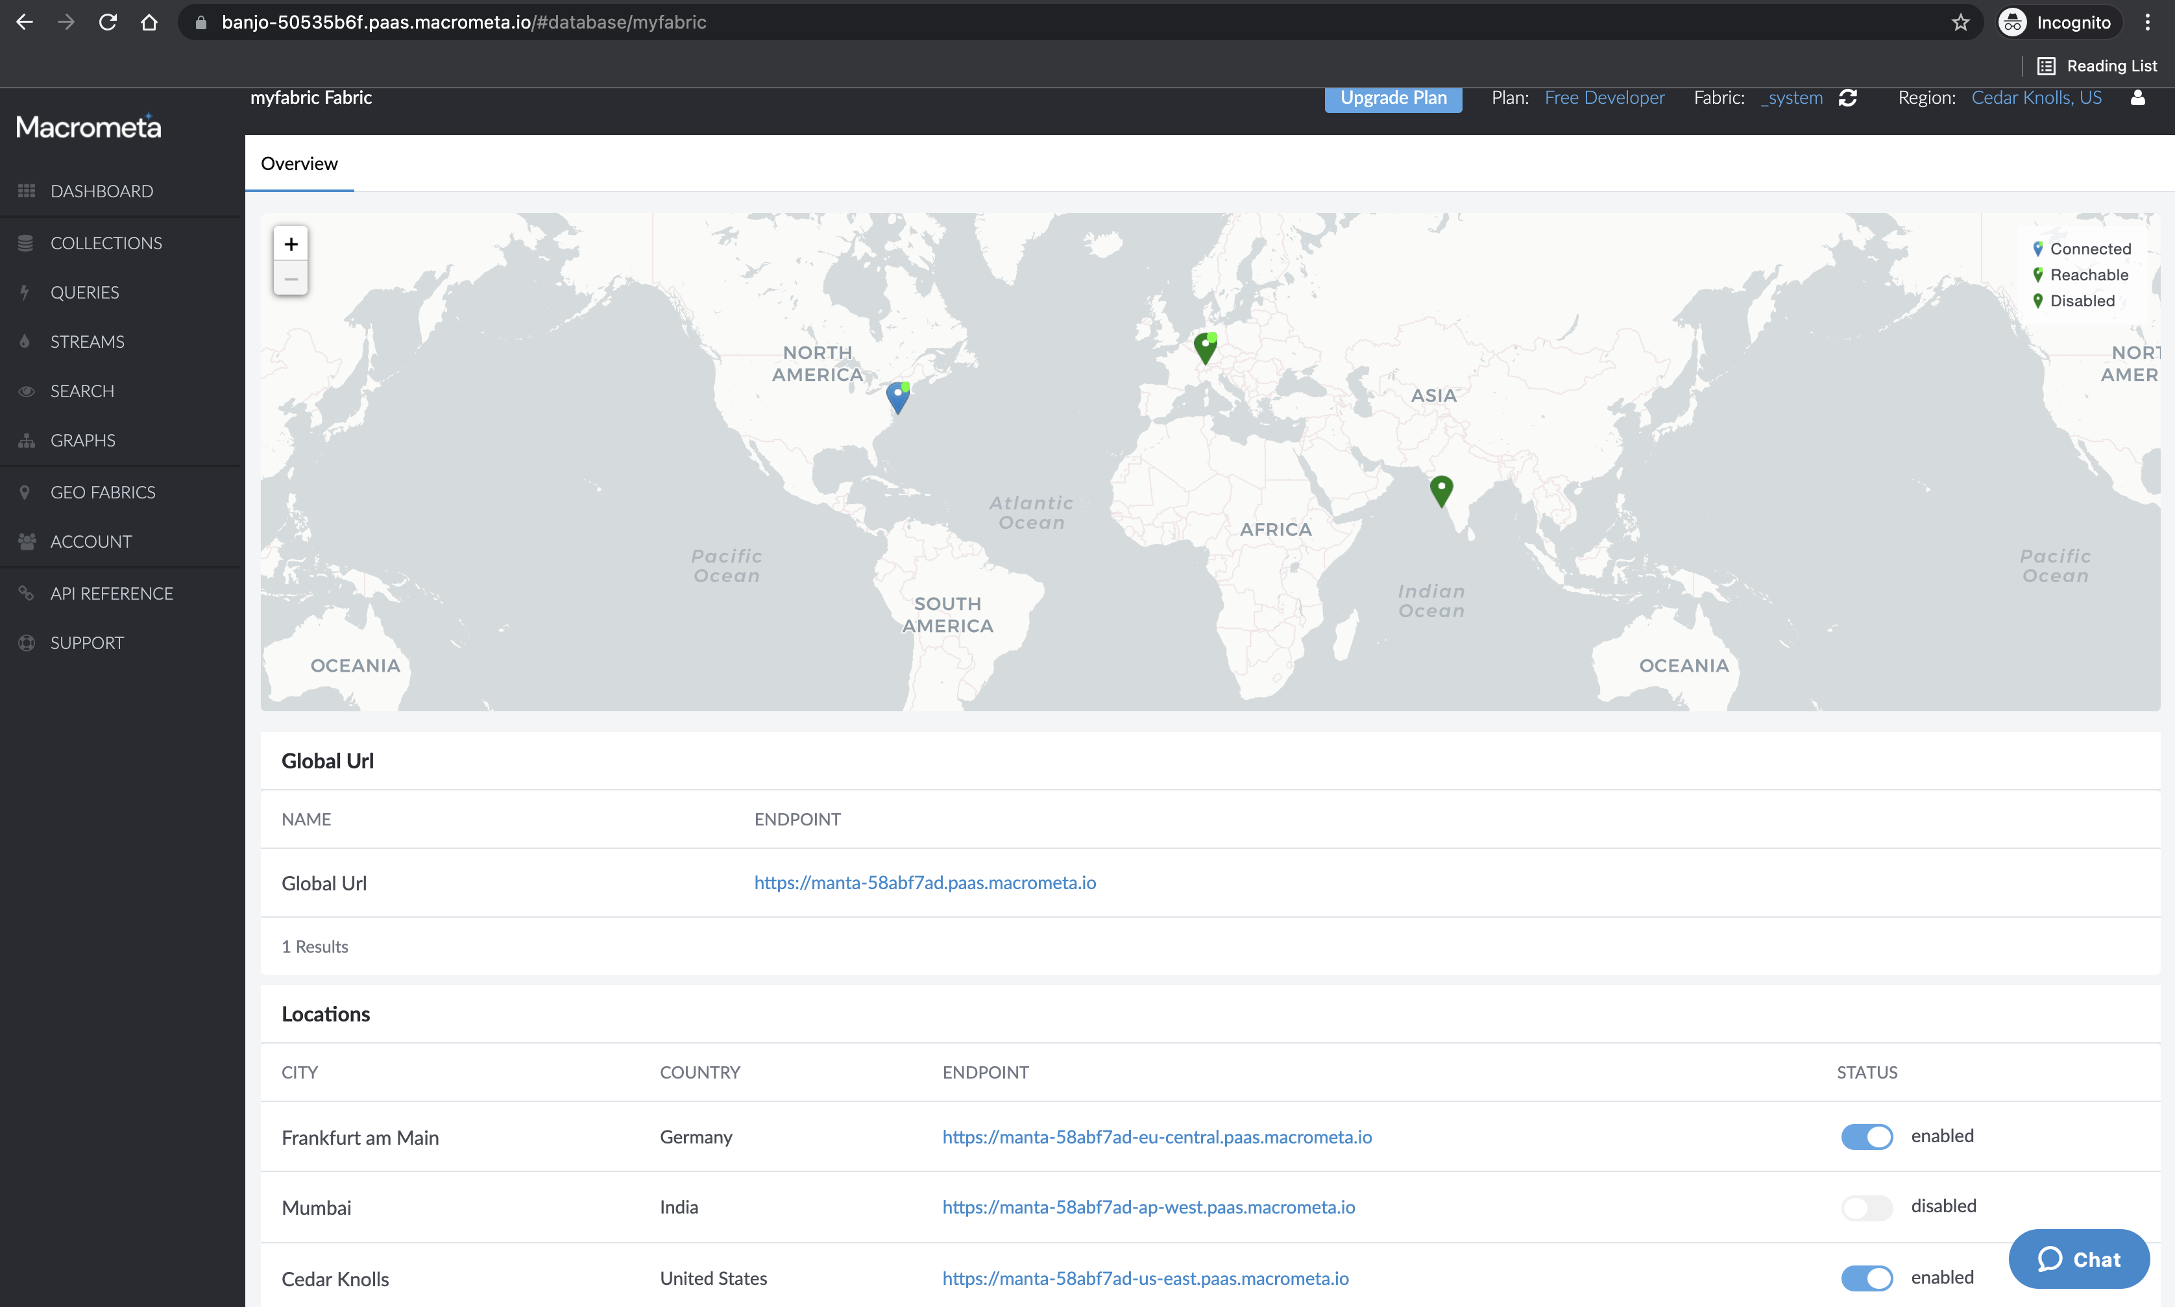Click the Reachable legend entry
Viewport: 2175px width, 1307px height.
click(2080, 275)
